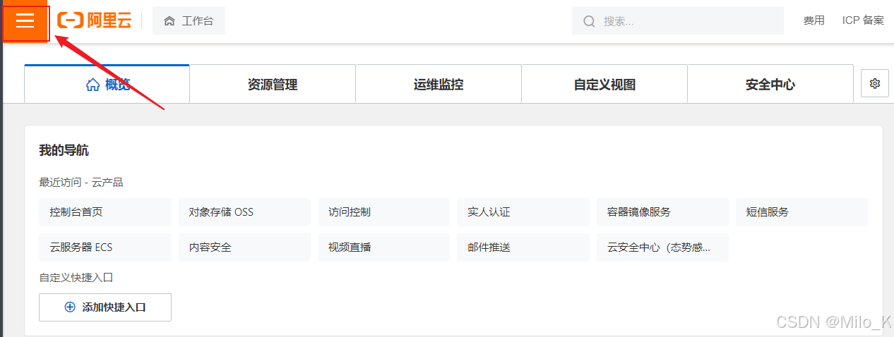The image size is (894, 337).
Task: Focus the 搜索 search field
Action: pos(678,21)
